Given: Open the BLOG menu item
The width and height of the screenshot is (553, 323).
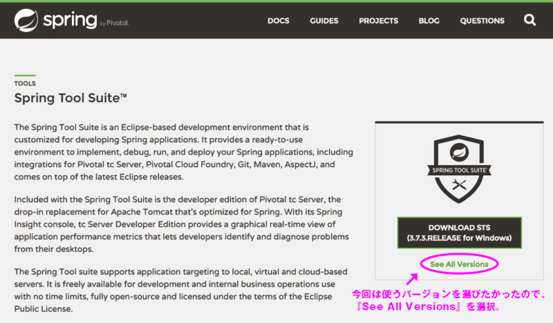Looking at the screenshot, I should [429, 21].
